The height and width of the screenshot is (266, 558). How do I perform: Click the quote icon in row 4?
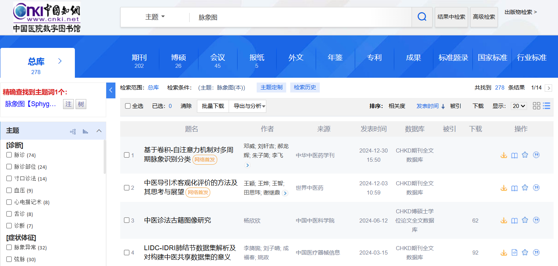(x=536, y=253)
